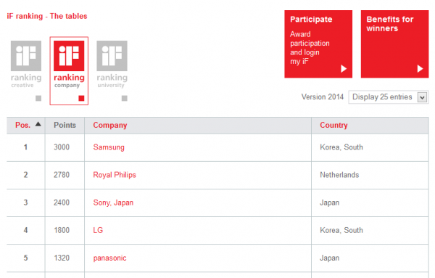Click the dropdown arrow beside Display 25 entries

[x=422, y=97]
